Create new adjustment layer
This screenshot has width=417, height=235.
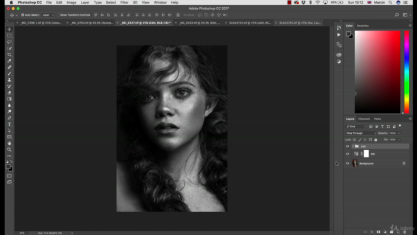tap(385, 232)
